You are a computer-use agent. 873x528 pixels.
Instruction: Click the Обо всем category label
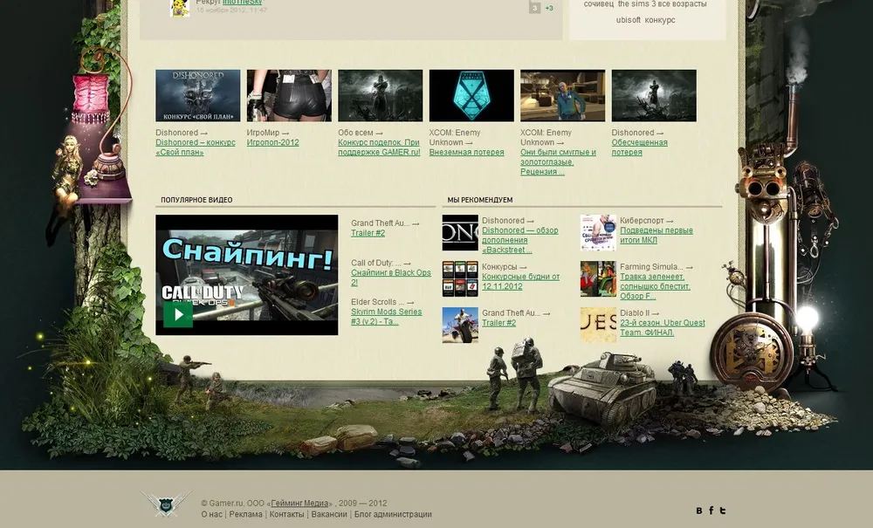pyautogui.click(x=356, y=133)
